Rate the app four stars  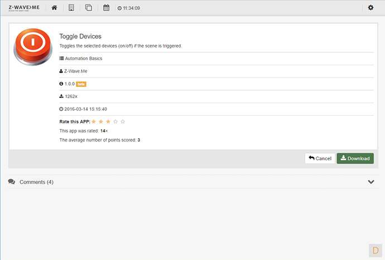click(x=116, y=121)
